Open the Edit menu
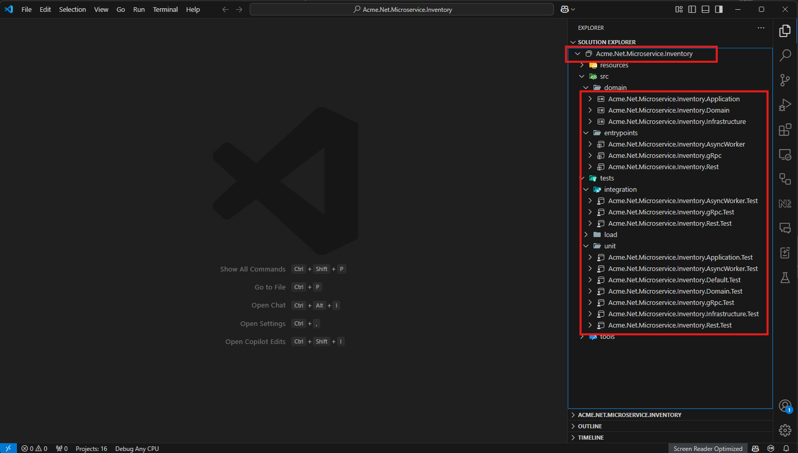The image size is (798, 453). pyautogui.click(x=45, y=9)
